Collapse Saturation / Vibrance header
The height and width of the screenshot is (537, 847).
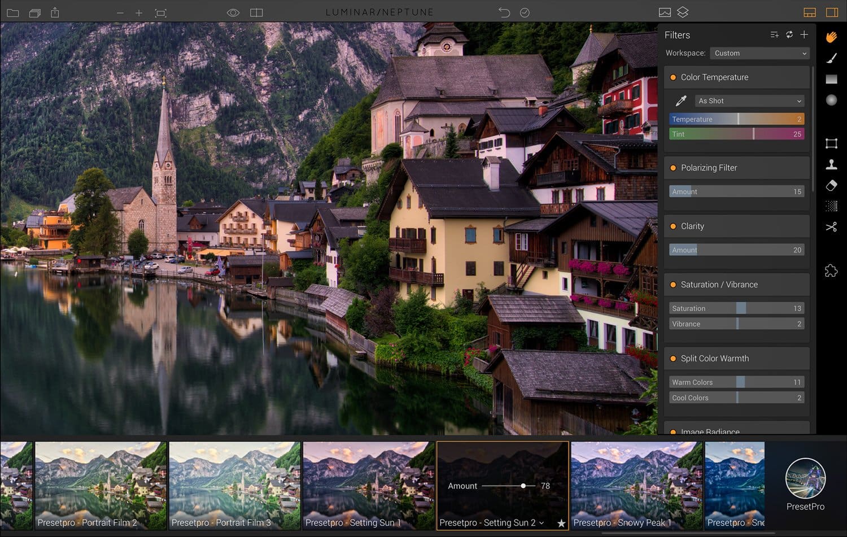tap(737, 285)
